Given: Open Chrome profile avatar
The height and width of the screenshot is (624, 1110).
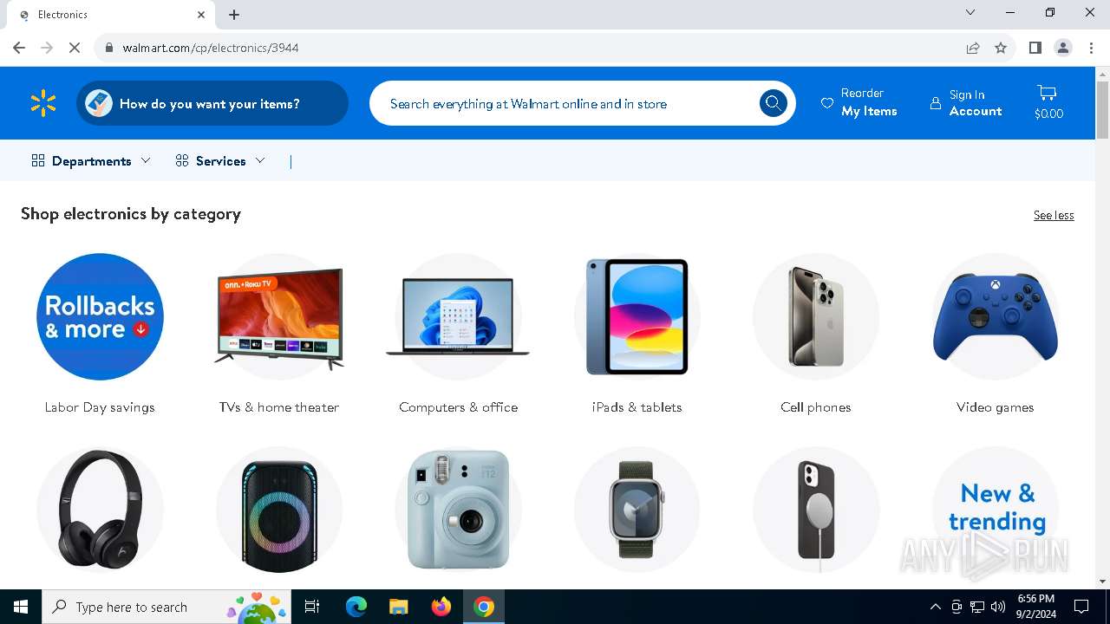Looking at the screenshot, I should [1063, 48].
